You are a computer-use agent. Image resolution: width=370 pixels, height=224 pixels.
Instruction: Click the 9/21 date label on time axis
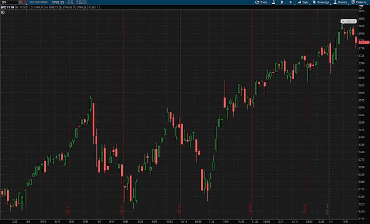tap(126, 222)
